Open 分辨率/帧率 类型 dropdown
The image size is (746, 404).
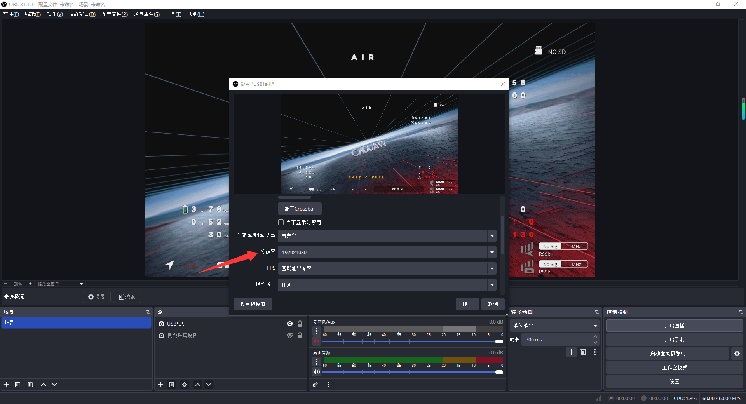tap(387, 236)
